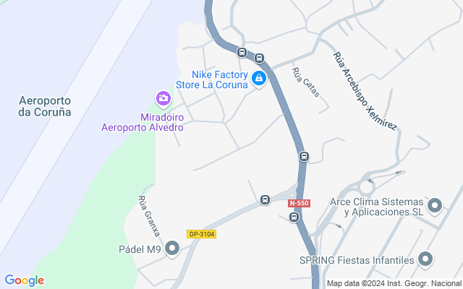The image size is (463, 289).
Task: Click the Nike Factory Store shopping pin
Action: click(259, 79)
